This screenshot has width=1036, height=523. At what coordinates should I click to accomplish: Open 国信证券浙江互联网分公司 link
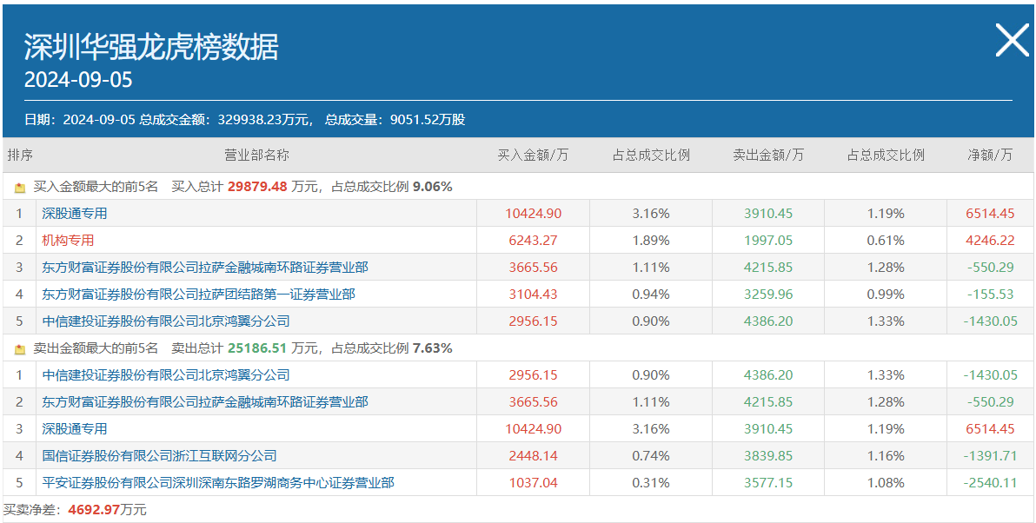pyautogui.click(x=159, y=455)
